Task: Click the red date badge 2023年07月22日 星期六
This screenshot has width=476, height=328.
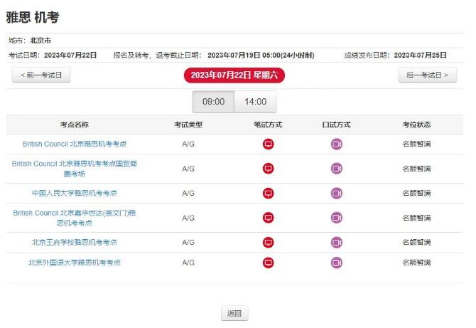Action: pyautogui.click(x=234, y=75)
